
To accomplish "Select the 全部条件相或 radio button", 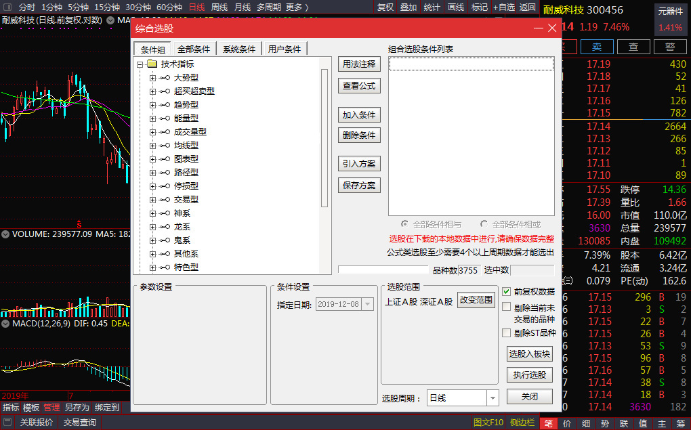I will pos(484,224).
